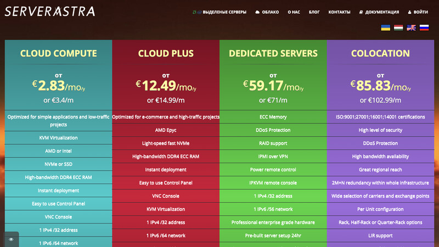Switch language with the Ukrainian flag
The image size is (439, 247).
coord(385,28)
